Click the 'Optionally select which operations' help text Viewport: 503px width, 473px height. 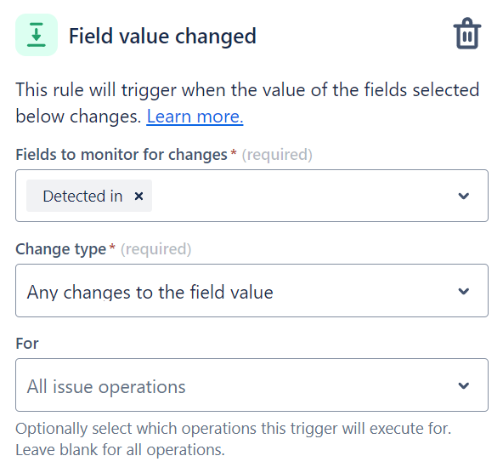[233, 439]
